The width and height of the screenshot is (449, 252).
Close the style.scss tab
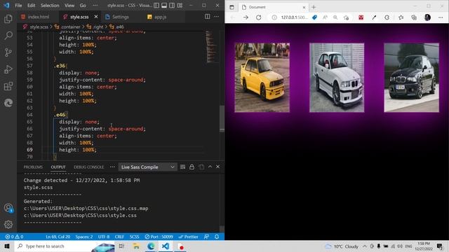pyautogui.click(x=96, y=17)
